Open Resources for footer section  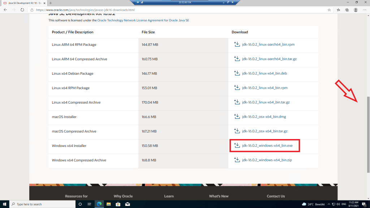coord(76,196)
